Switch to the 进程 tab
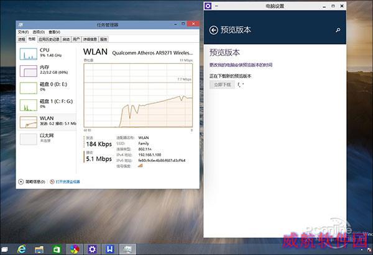 (x=22, y=40)
